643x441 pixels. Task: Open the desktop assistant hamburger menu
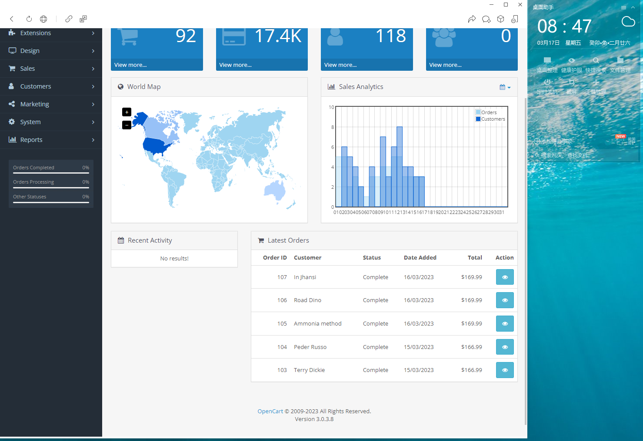pos(623,7)
